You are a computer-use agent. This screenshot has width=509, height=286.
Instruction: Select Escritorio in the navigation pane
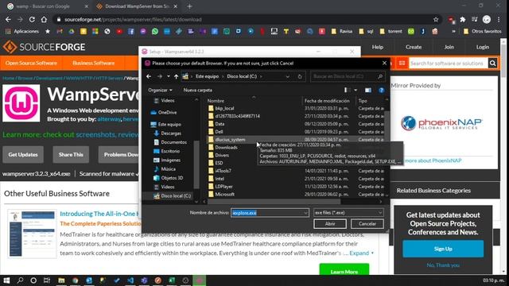170,151
